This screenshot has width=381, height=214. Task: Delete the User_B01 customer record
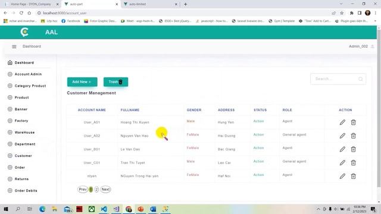pyautogui.click(x=353, y=149)
